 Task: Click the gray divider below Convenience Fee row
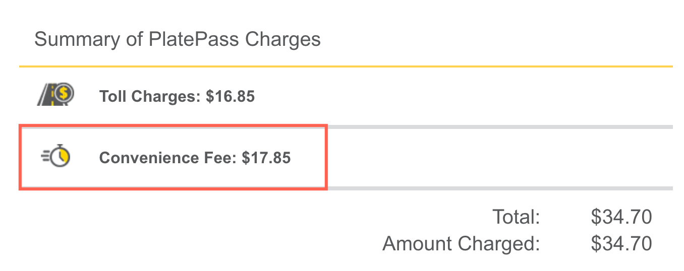coord(499,188)
